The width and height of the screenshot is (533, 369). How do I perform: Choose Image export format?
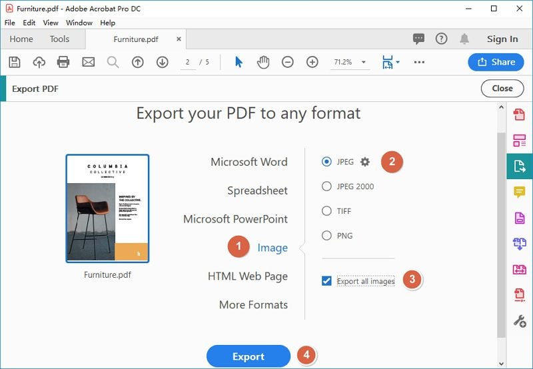(x=272, y=248)
